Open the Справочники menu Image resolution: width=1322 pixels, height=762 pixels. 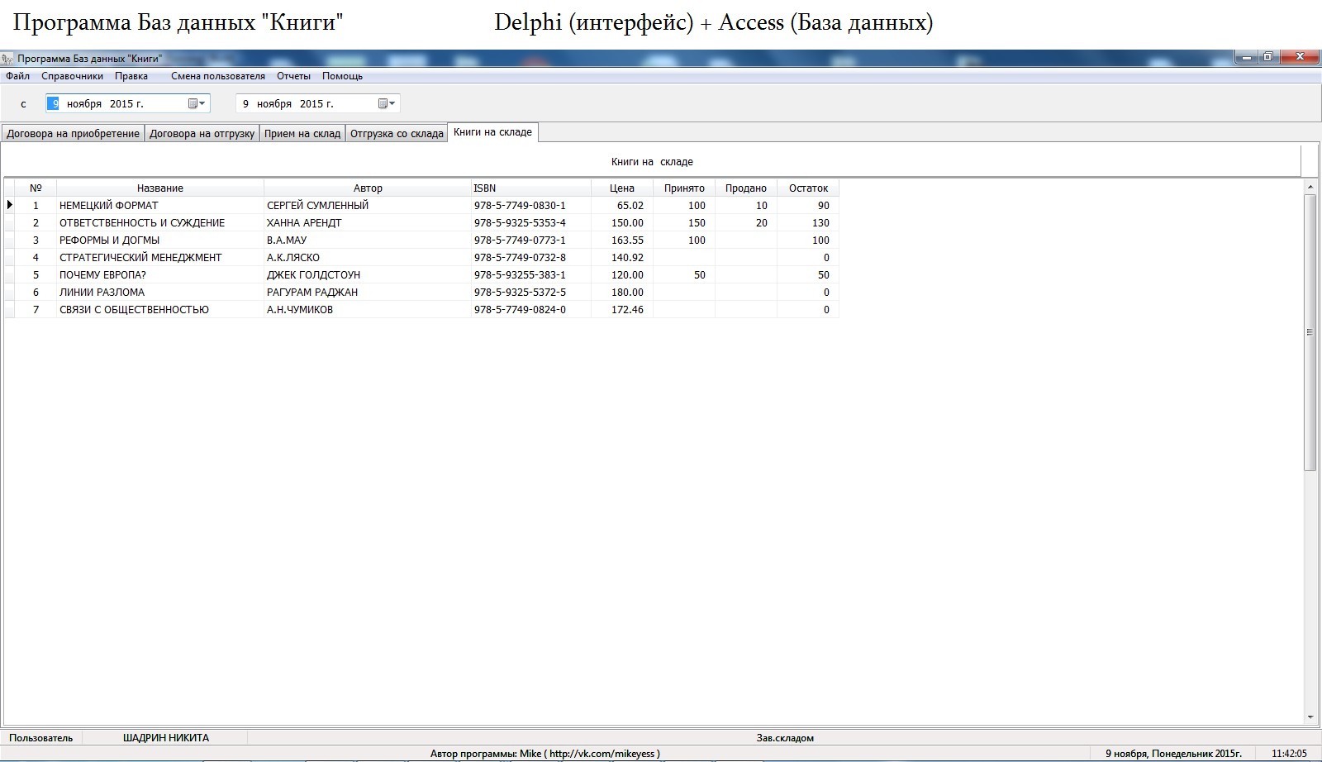(73, 76)
